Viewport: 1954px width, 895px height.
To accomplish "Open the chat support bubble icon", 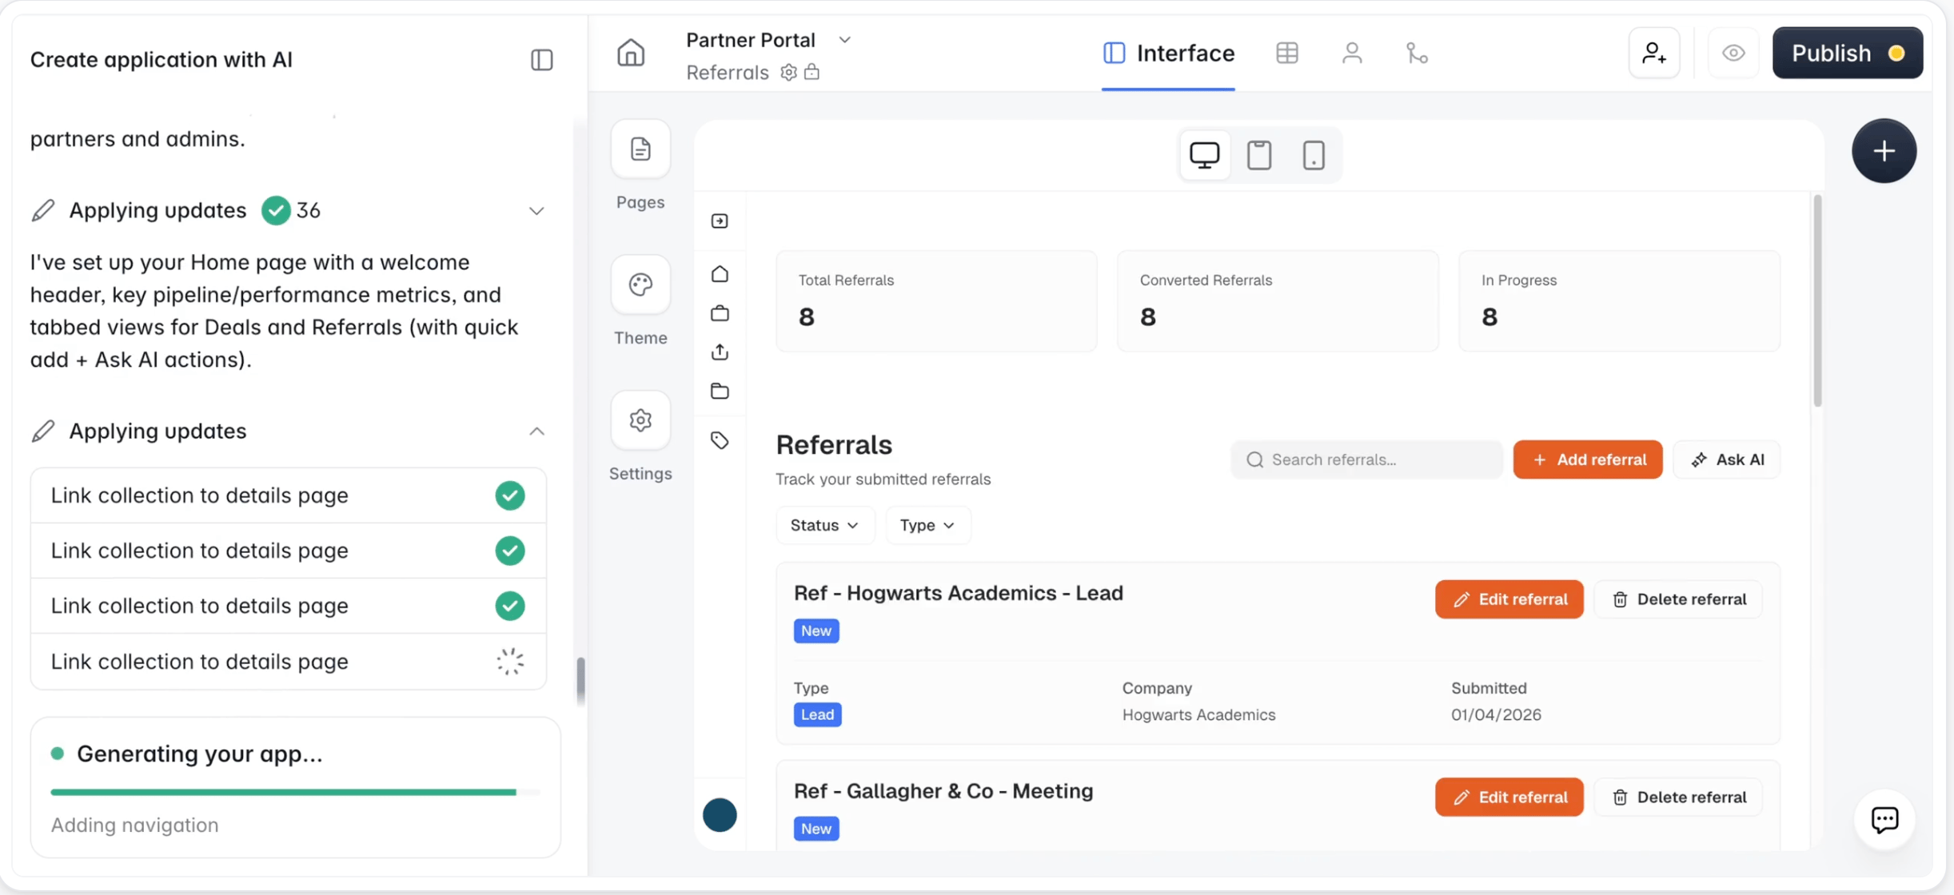I will coord(1884,820).
